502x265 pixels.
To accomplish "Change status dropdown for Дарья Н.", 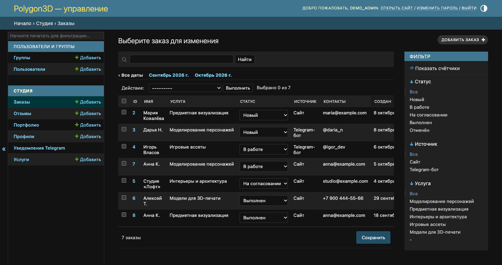I will [264, 132].
